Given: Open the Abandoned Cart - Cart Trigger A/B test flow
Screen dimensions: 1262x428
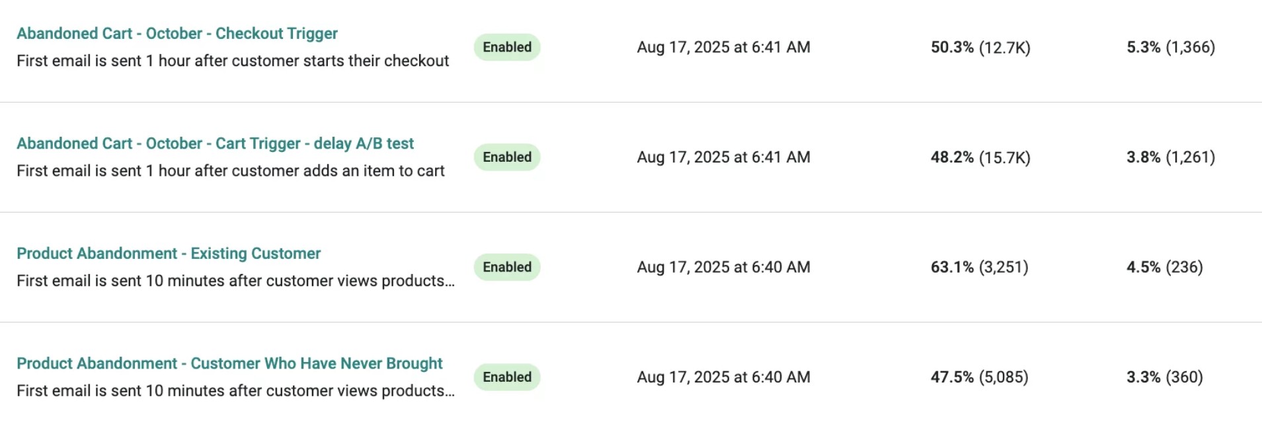Looking at the screenshot, I should pos(216,143).
